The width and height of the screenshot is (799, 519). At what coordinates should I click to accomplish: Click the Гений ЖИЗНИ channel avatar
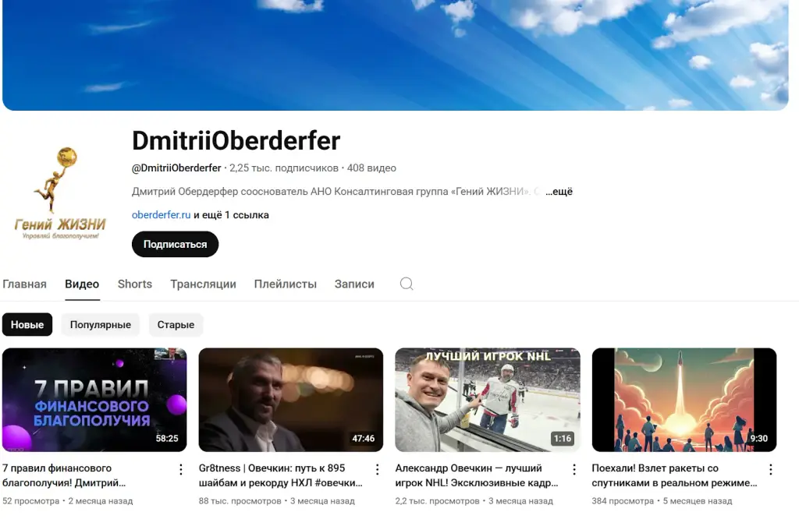click(x=60, y=192)
